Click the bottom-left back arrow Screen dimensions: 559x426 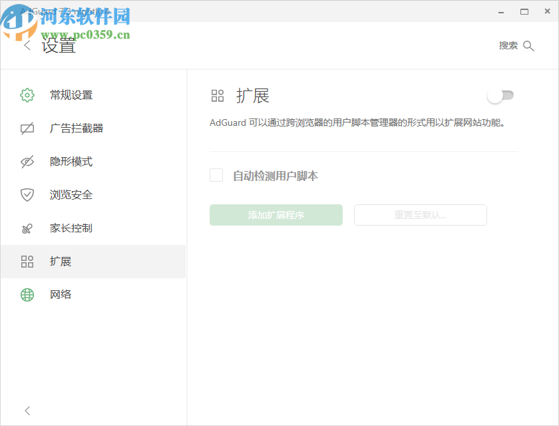click(x=27, y=411)
